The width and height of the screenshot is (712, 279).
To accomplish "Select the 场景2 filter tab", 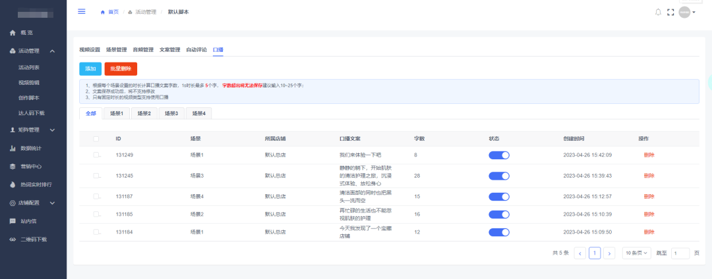I will 144,114.
